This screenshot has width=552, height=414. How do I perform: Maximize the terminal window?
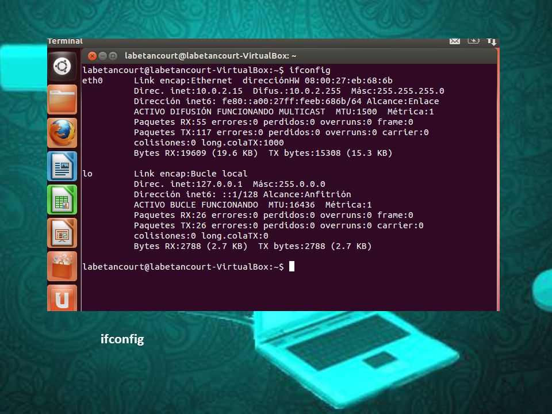coord(113,56)
